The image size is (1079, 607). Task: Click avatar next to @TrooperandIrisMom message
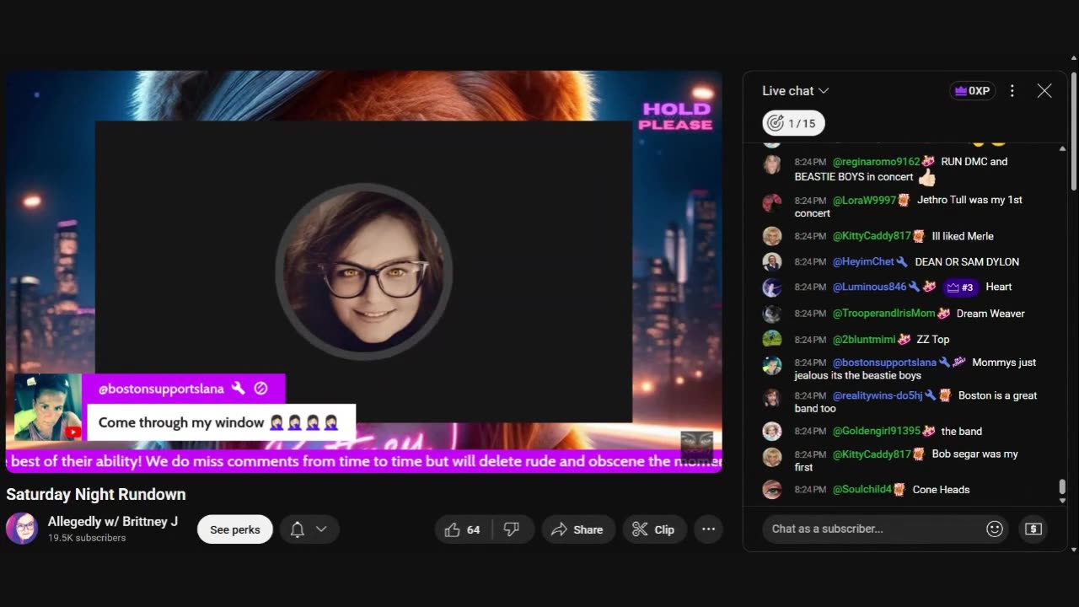771,314
